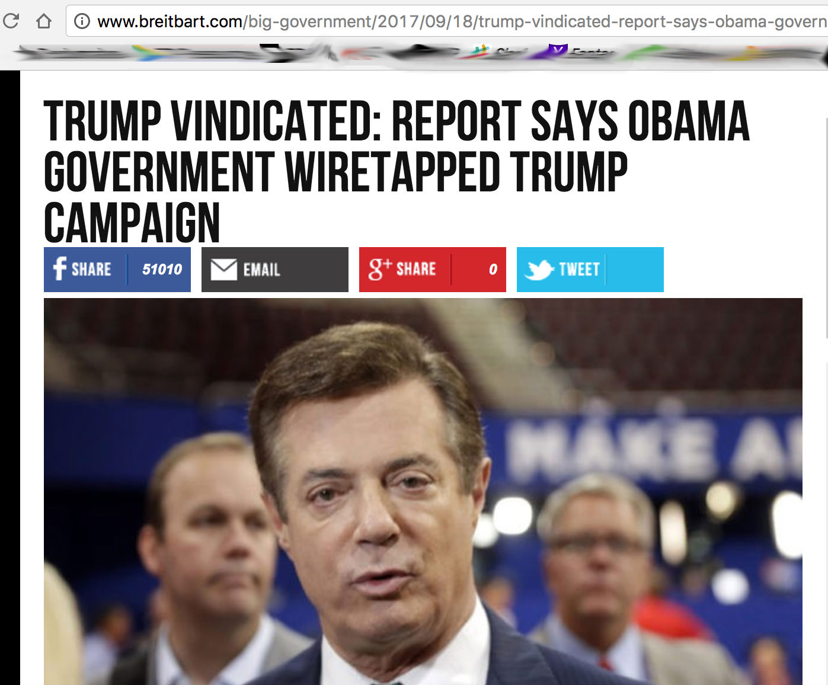Go to the browser home page icon
This screenshot has width=828, height=685.
(x=43, y=21)
